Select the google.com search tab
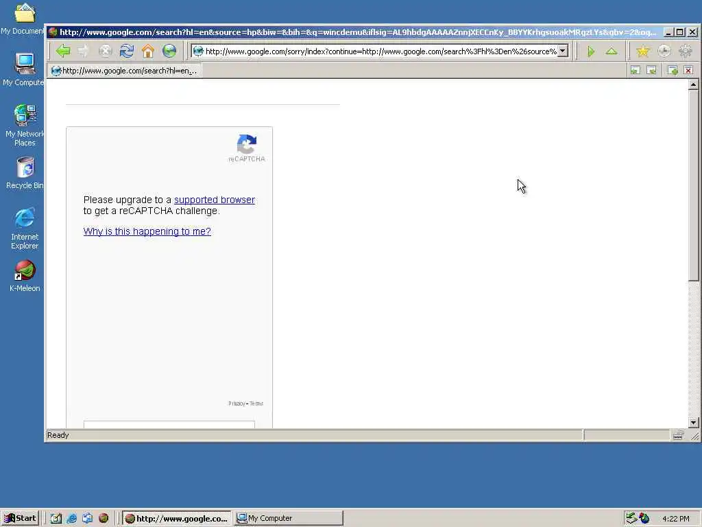Image resolution: width=702 pixels, height=527 pixels. 125,71
